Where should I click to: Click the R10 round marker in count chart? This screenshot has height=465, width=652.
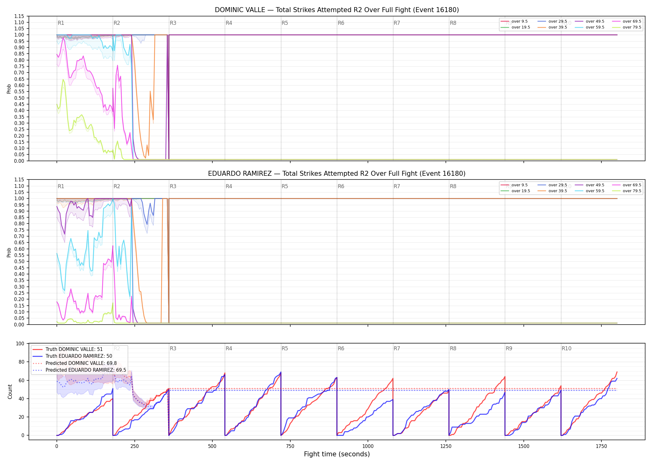pos(566,348)
